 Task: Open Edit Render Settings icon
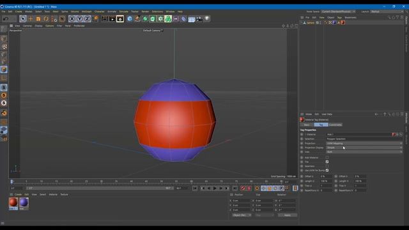point(120,19)
